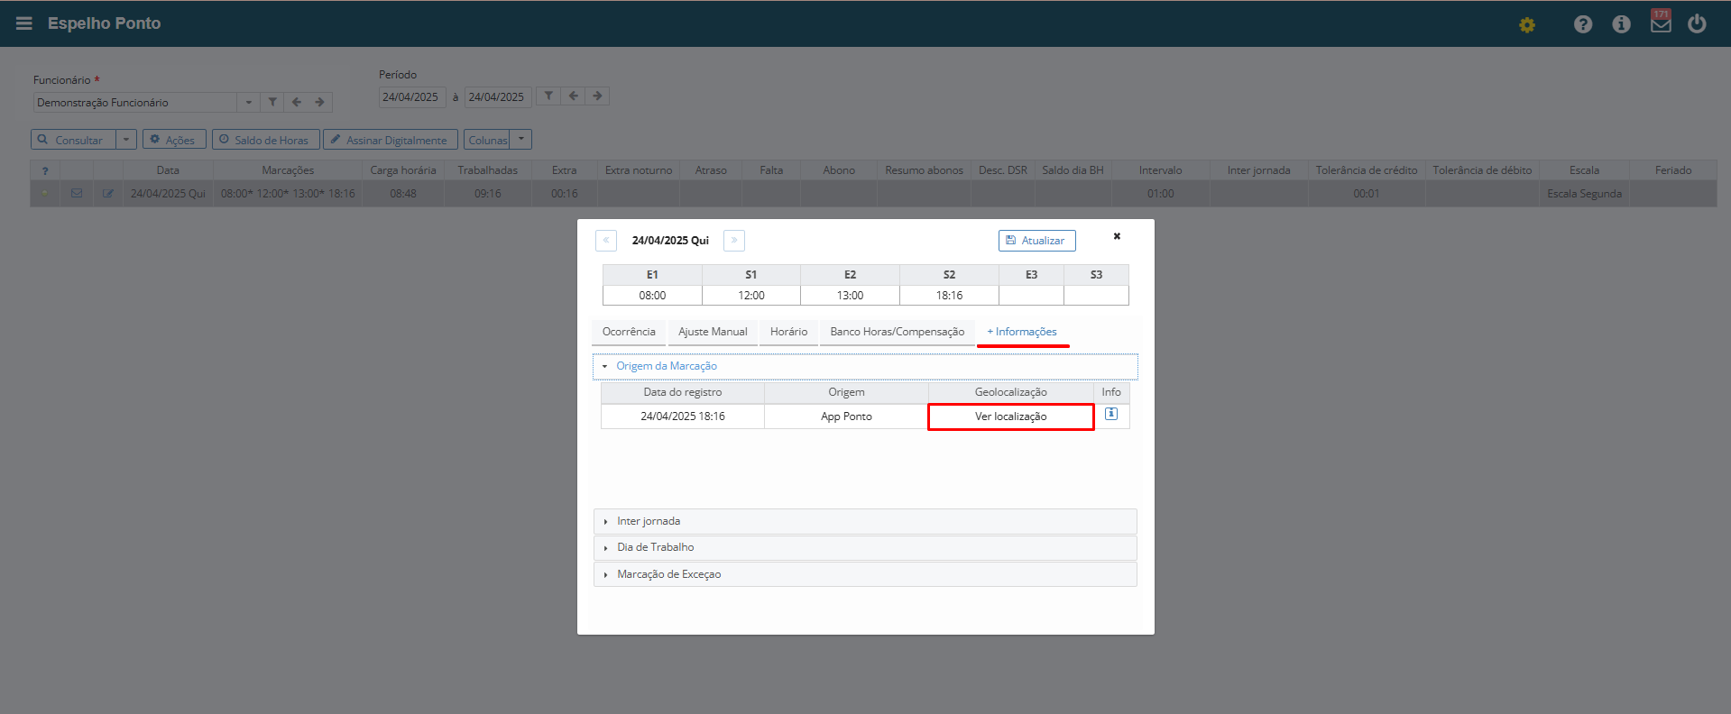Go to previous day in dialog
The image size is (1731, 714).
[606, 241]
